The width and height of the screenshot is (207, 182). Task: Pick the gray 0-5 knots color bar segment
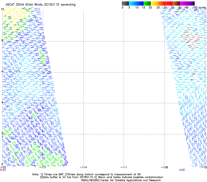(125, 3)
